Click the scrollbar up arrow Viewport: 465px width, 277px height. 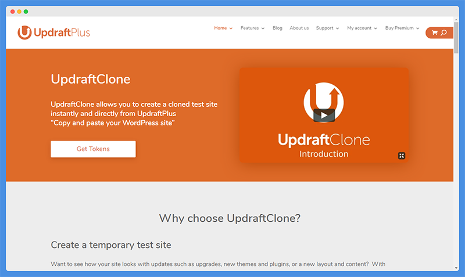456,19
